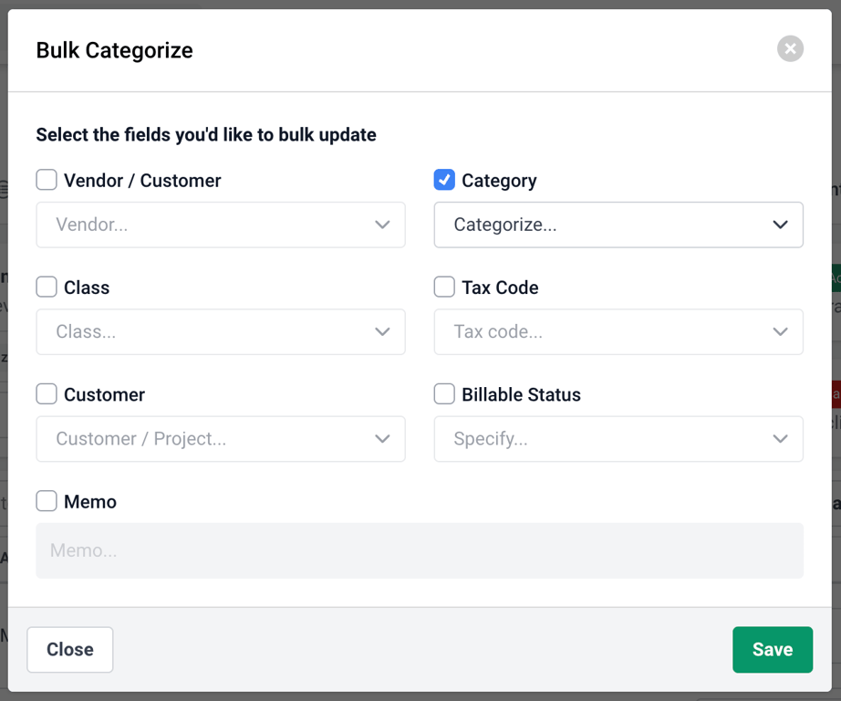Enable the Vendor / Customer checkbox
The image size is (841, 701).
coord(47,180)
